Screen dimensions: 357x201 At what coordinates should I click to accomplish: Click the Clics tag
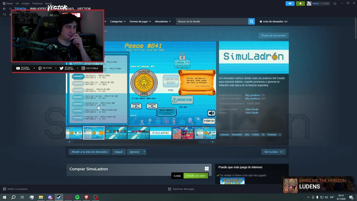click(x=247, y=135)
